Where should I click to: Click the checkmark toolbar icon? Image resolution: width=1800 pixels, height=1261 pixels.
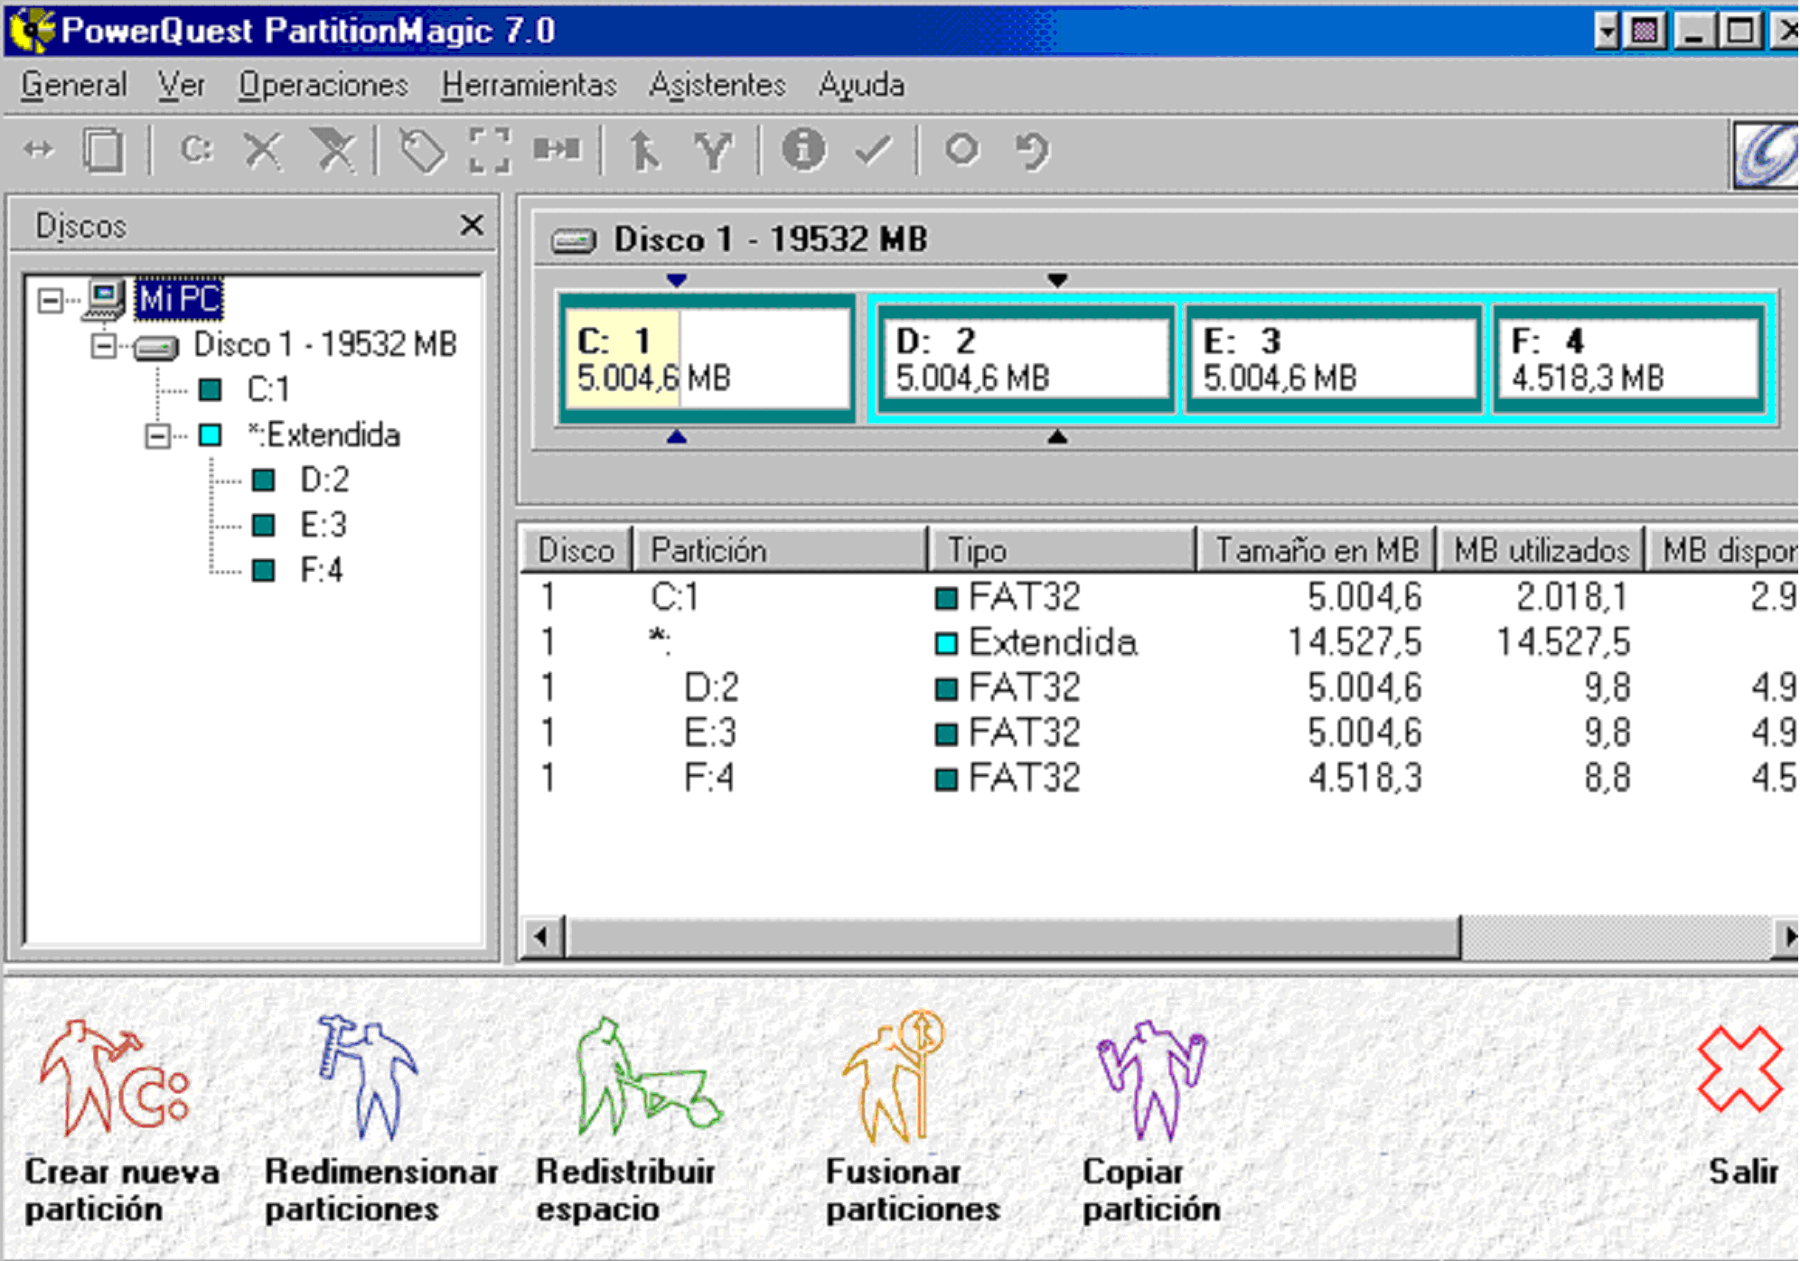874,149
